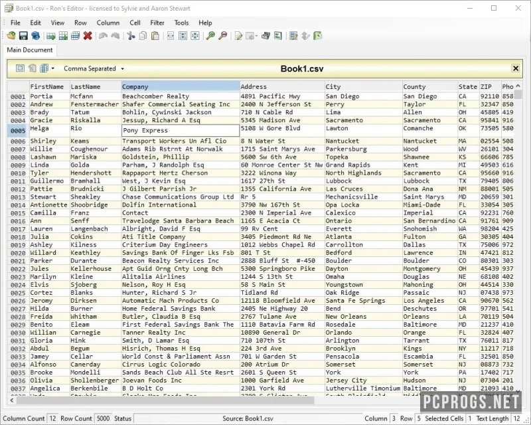Viewport: 531px width, 425px height.
Task: Open the Edit menu
Action: [x=36, y=23]
